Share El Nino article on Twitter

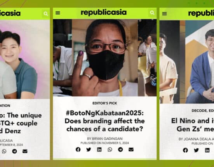196,150
